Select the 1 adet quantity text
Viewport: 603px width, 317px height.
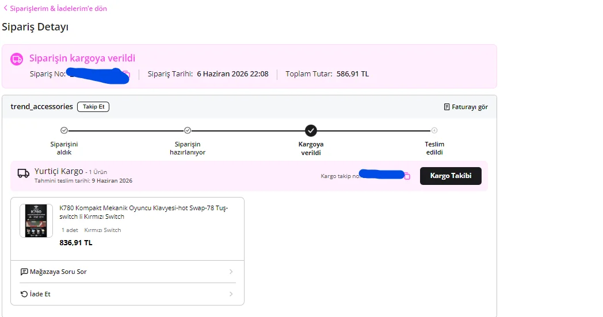tap(70, 230)
